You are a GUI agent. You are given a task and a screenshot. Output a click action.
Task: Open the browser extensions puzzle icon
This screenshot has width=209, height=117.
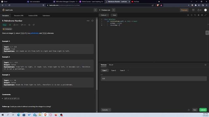[x=196, y=5]
